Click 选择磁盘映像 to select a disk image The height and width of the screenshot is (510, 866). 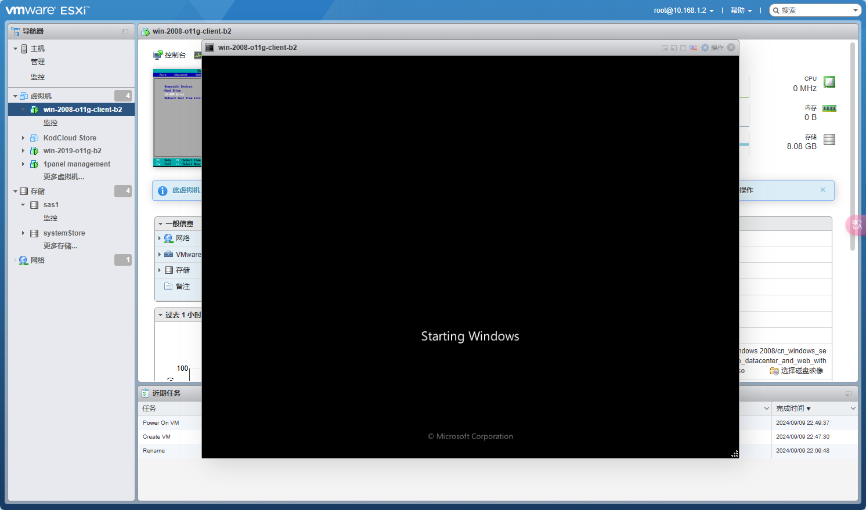click(x=796, y=371)
